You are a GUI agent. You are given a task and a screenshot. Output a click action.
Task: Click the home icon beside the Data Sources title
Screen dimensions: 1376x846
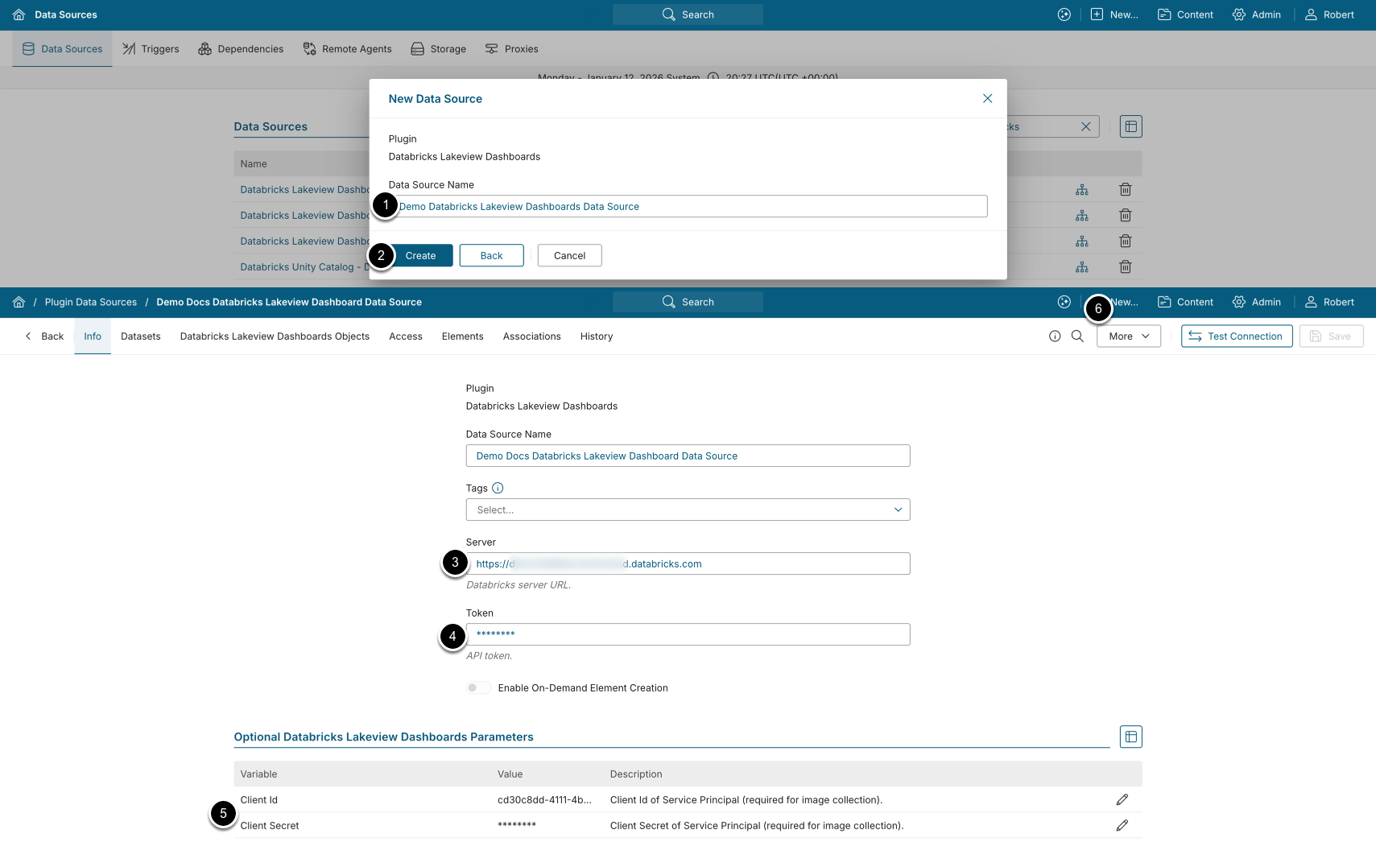pyautogui.click(x=19, y=14)
